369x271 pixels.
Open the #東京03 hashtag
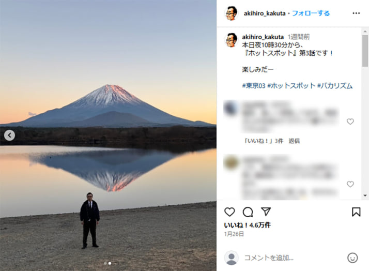point(254,86)
